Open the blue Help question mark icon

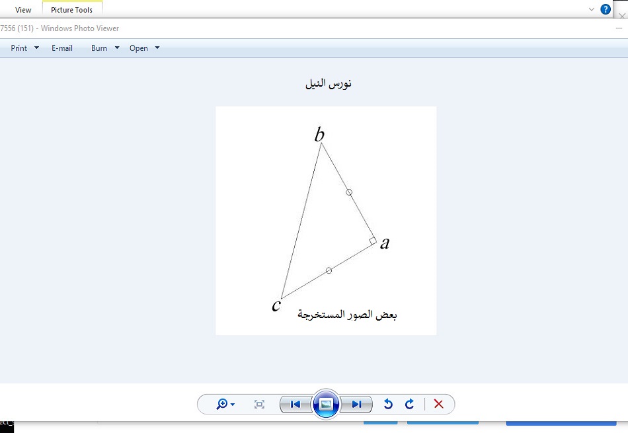pos(605,9)
